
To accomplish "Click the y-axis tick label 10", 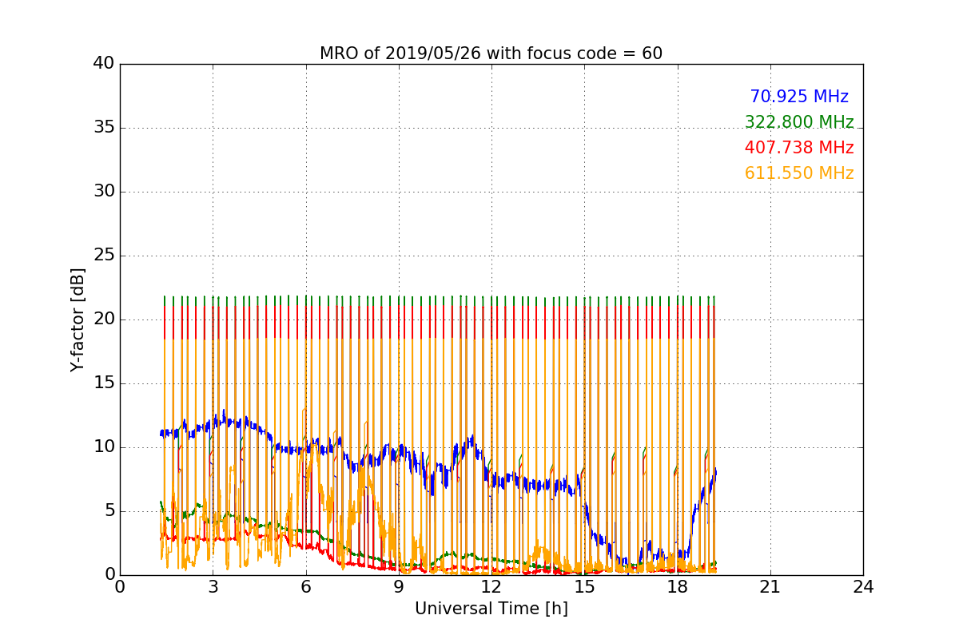I will [104, 447].
